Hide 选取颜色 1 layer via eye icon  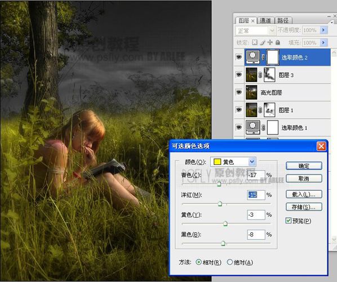[239, 127]
